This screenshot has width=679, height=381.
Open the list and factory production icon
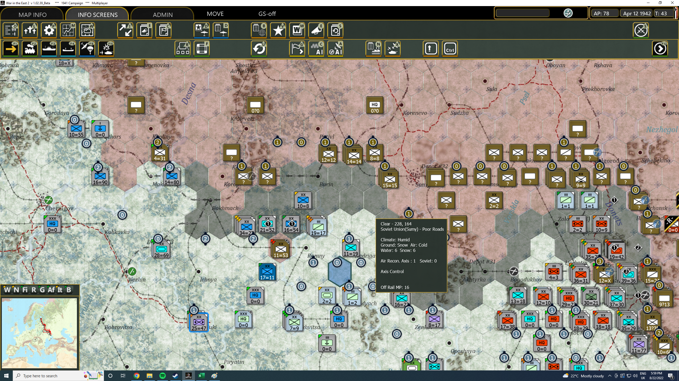click(x=374, y=49)
